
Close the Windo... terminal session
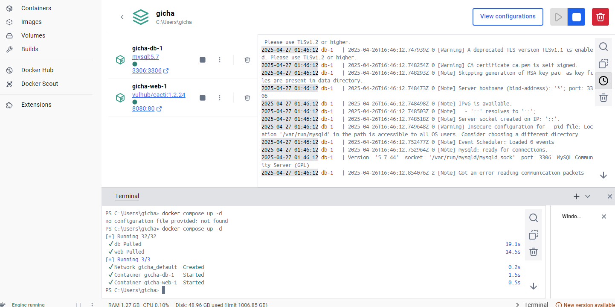coord(603,216)
